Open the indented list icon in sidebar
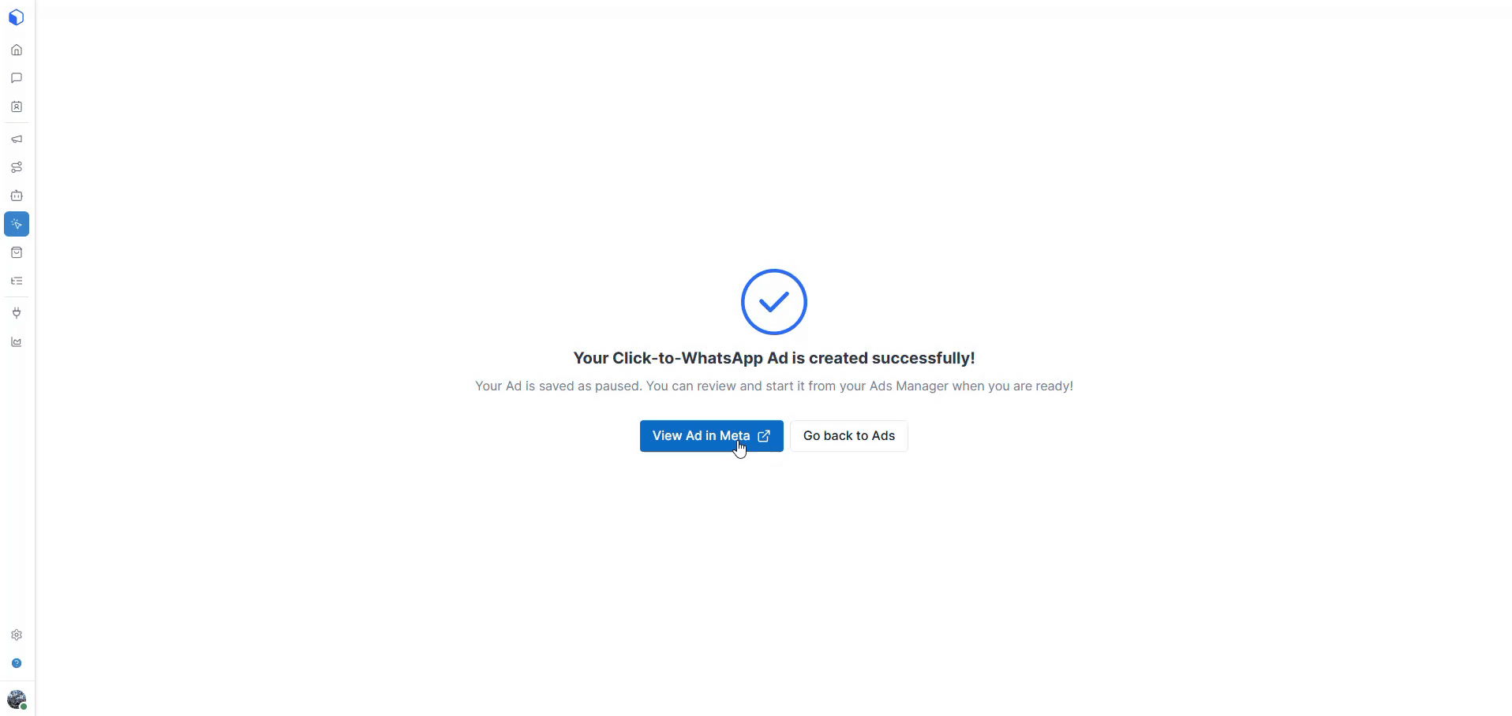The width and height of the screenshot is (1512, 716). (x=17, y=281)
